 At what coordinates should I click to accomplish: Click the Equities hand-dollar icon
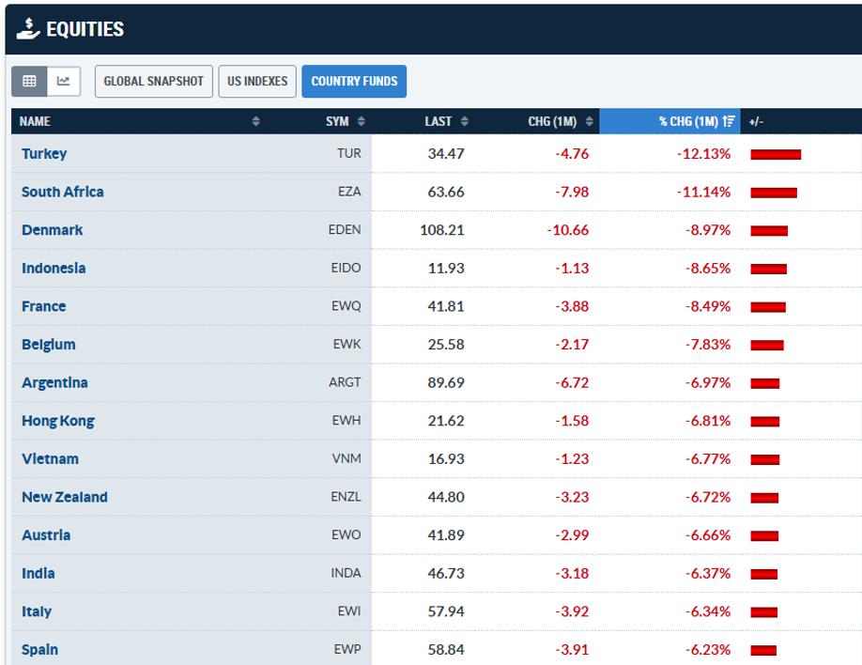pyautogui.click(x=28, y=28)
